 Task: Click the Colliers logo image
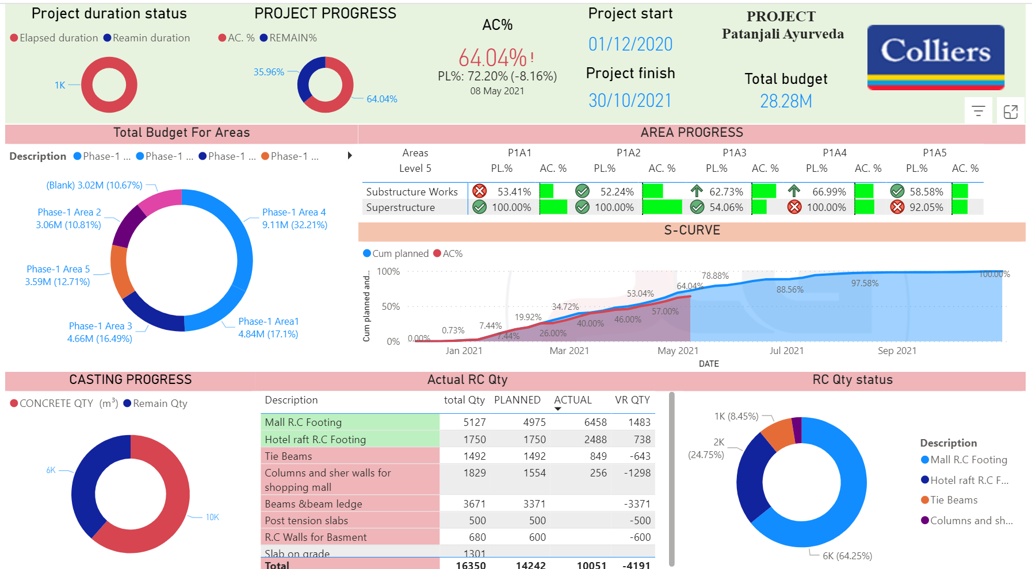coord(935,57)
